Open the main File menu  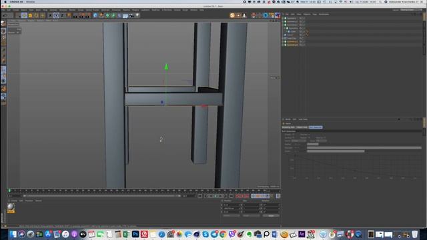point(3,10)
